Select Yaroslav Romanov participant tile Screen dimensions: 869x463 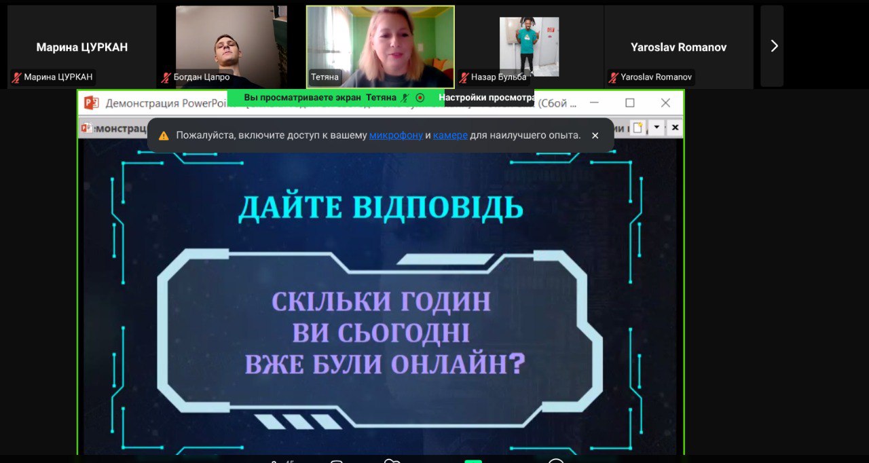point(678,46)
